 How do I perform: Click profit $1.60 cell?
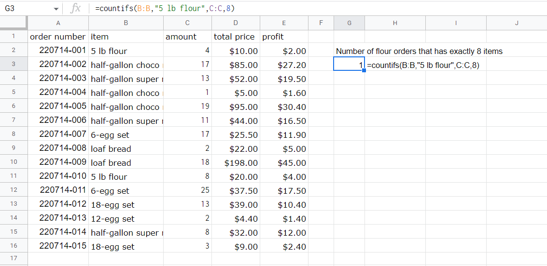point(284,92)
